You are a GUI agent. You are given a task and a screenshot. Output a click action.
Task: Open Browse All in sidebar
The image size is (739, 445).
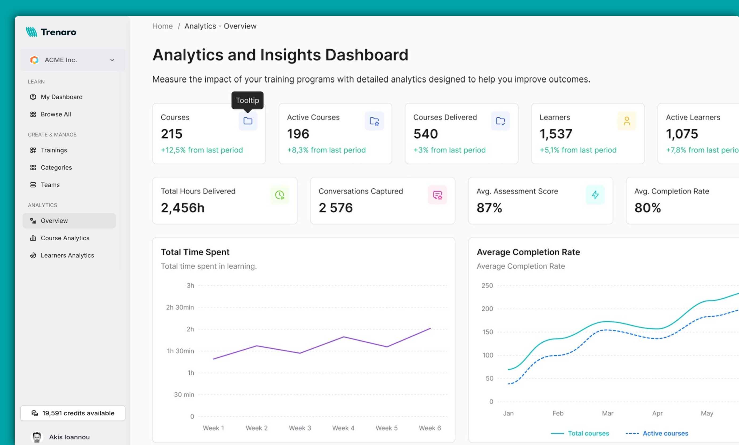(56, 114)
